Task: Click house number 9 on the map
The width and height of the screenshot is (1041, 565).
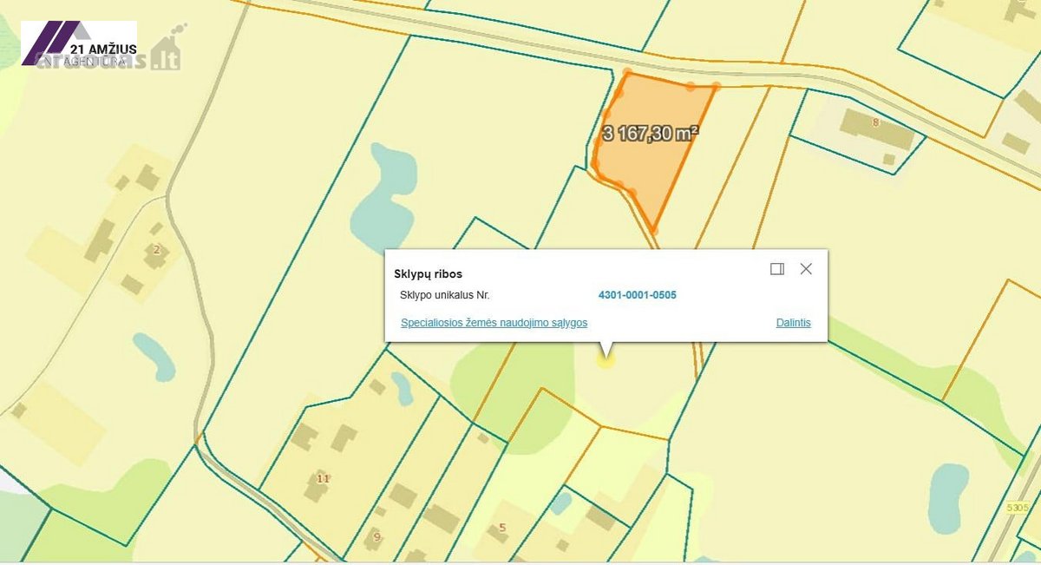Action: (x=376, y=536)
